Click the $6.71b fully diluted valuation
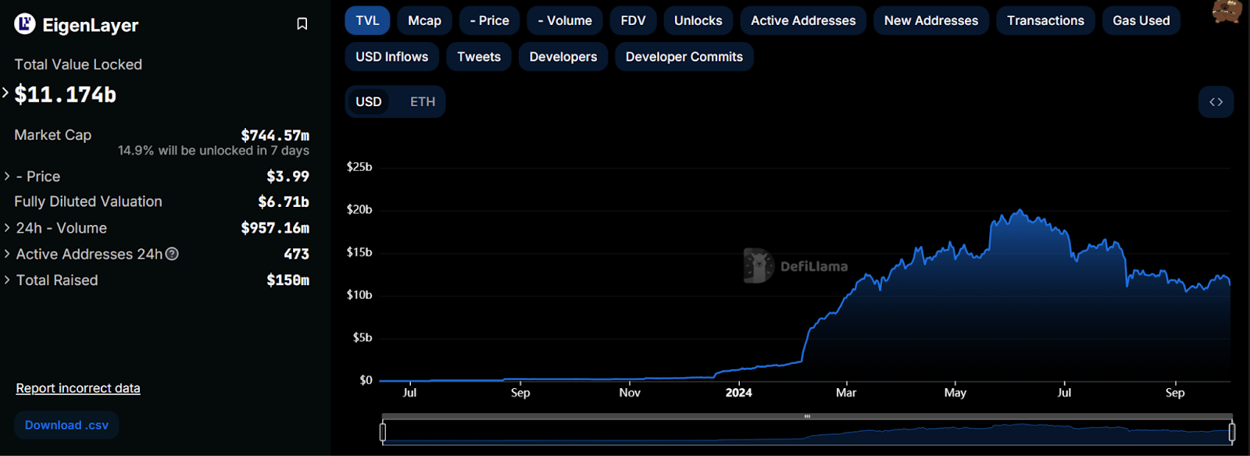 (284, 201)
